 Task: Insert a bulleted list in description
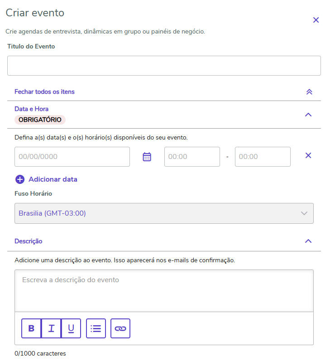click(x=96, y=328)
